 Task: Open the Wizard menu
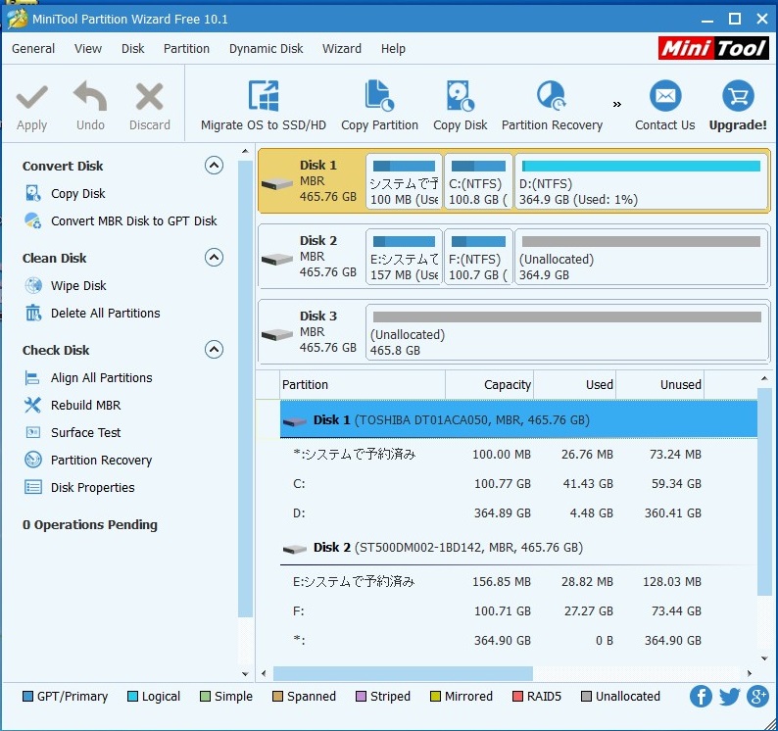(x=342, y=49)
